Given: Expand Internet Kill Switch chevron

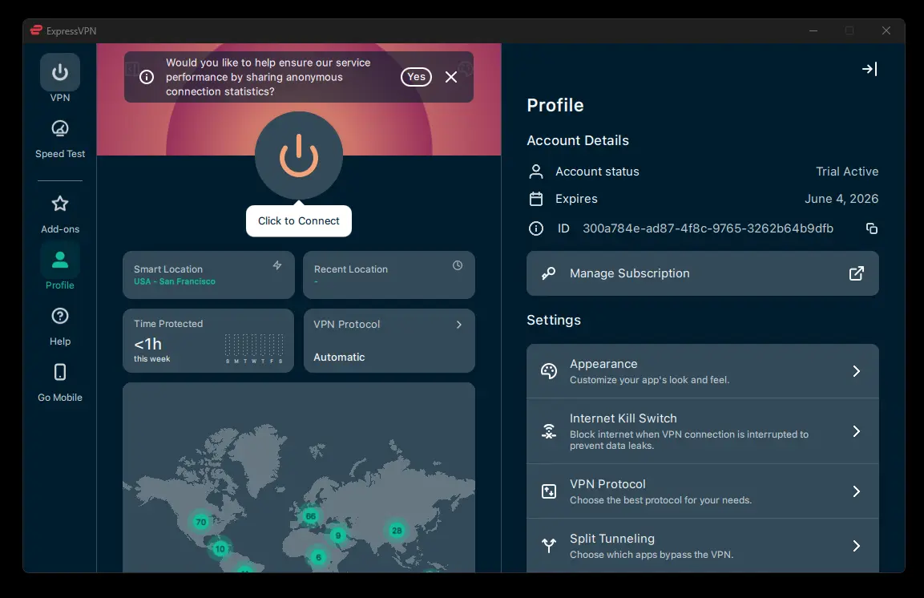Looking at the screenshot, I should click(x=856, y=431).
